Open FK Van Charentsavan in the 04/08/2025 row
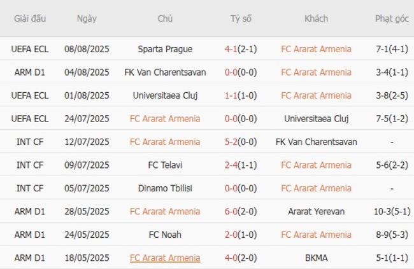414x269 pixels. click(x=165, y=72)
